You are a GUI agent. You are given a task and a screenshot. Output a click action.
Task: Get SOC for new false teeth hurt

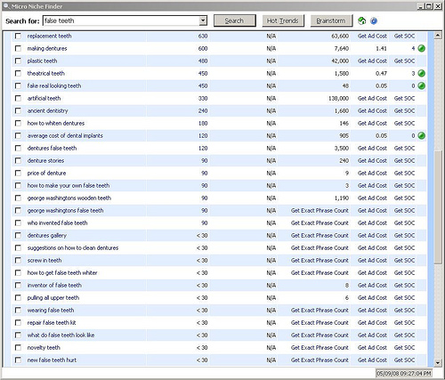click(x=404, y=360)
